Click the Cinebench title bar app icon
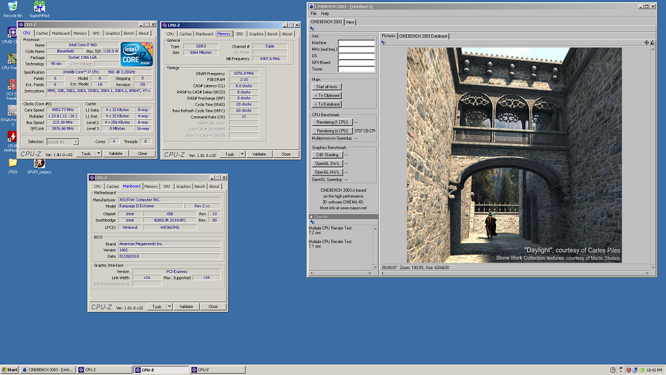This screenshot has height=375, width=666. (x=311, y=6)
